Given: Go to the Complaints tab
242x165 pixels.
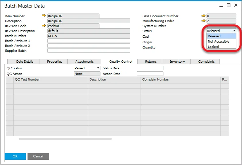Looking at the screenshot, I should [x=206, y=62].
